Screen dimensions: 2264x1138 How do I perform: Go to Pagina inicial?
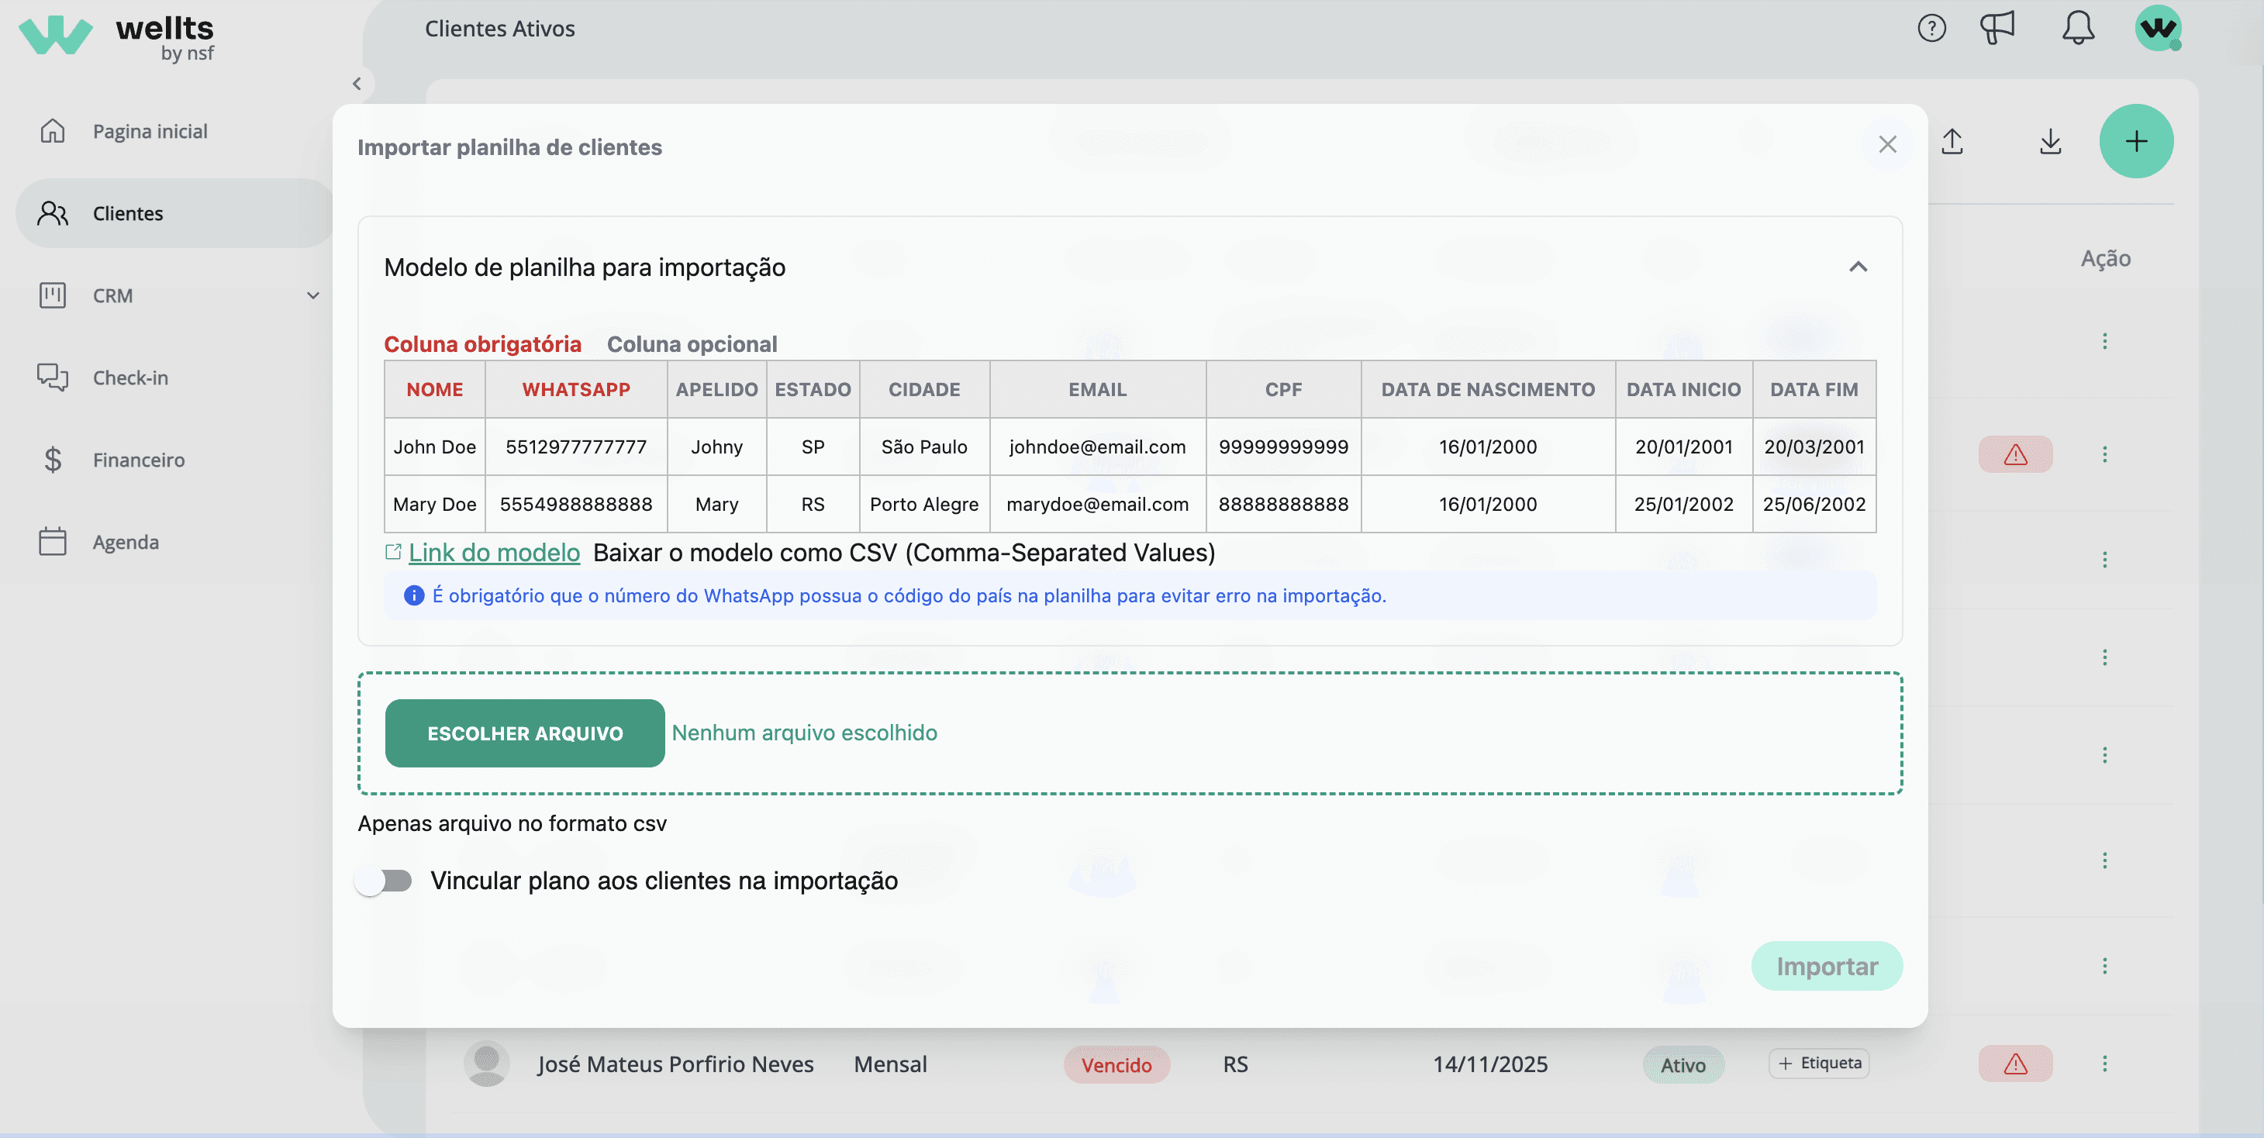[x=150, y=131]
